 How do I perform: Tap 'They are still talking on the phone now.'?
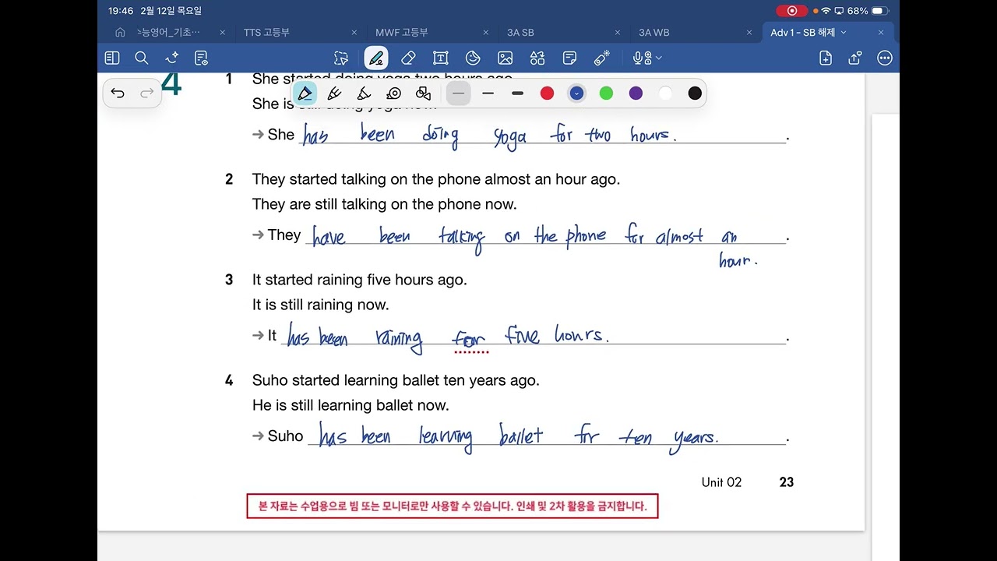point(385,204)
